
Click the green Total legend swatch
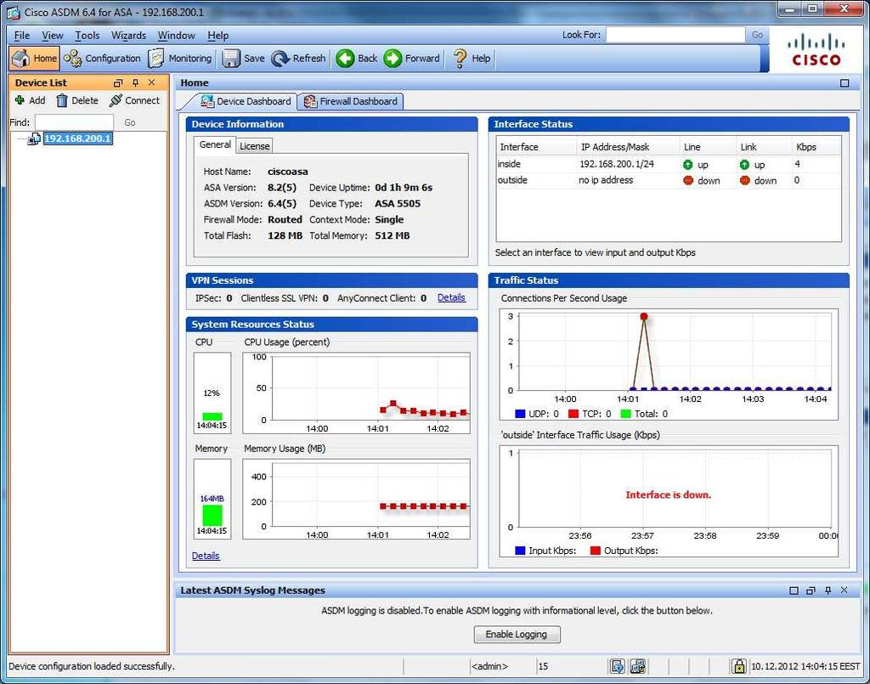pyautogui.click(x=626, y=414)
